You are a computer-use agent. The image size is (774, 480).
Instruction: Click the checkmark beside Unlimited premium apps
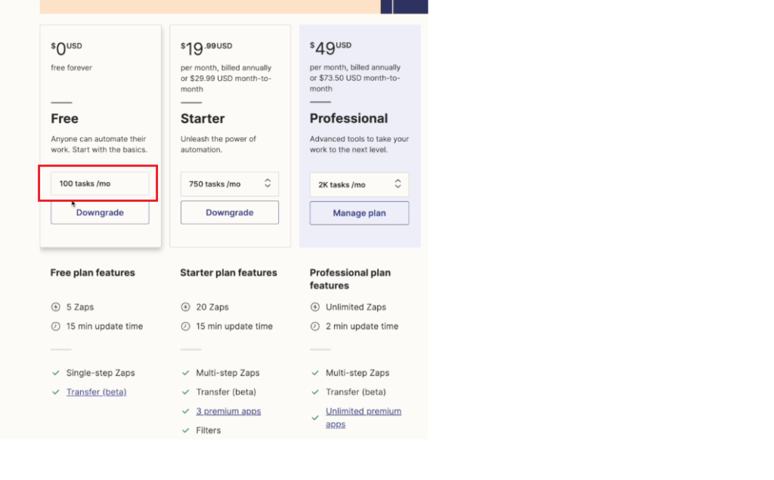coord(315,418)
